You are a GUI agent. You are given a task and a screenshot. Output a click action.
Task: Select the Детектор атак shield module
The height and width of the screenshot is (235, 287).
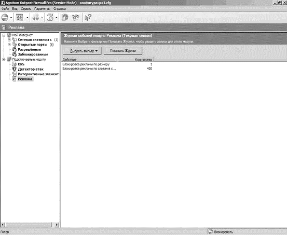point(31,69)
